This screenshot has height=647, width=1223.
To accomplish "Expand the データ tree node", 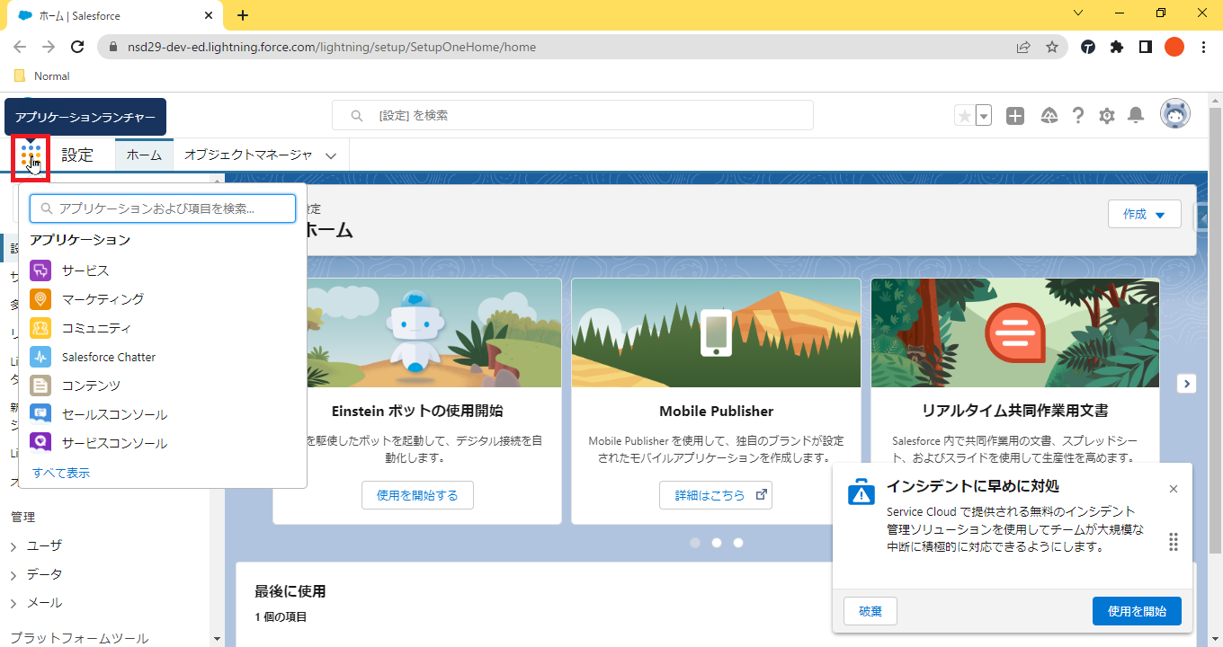I will pos(13,574).
